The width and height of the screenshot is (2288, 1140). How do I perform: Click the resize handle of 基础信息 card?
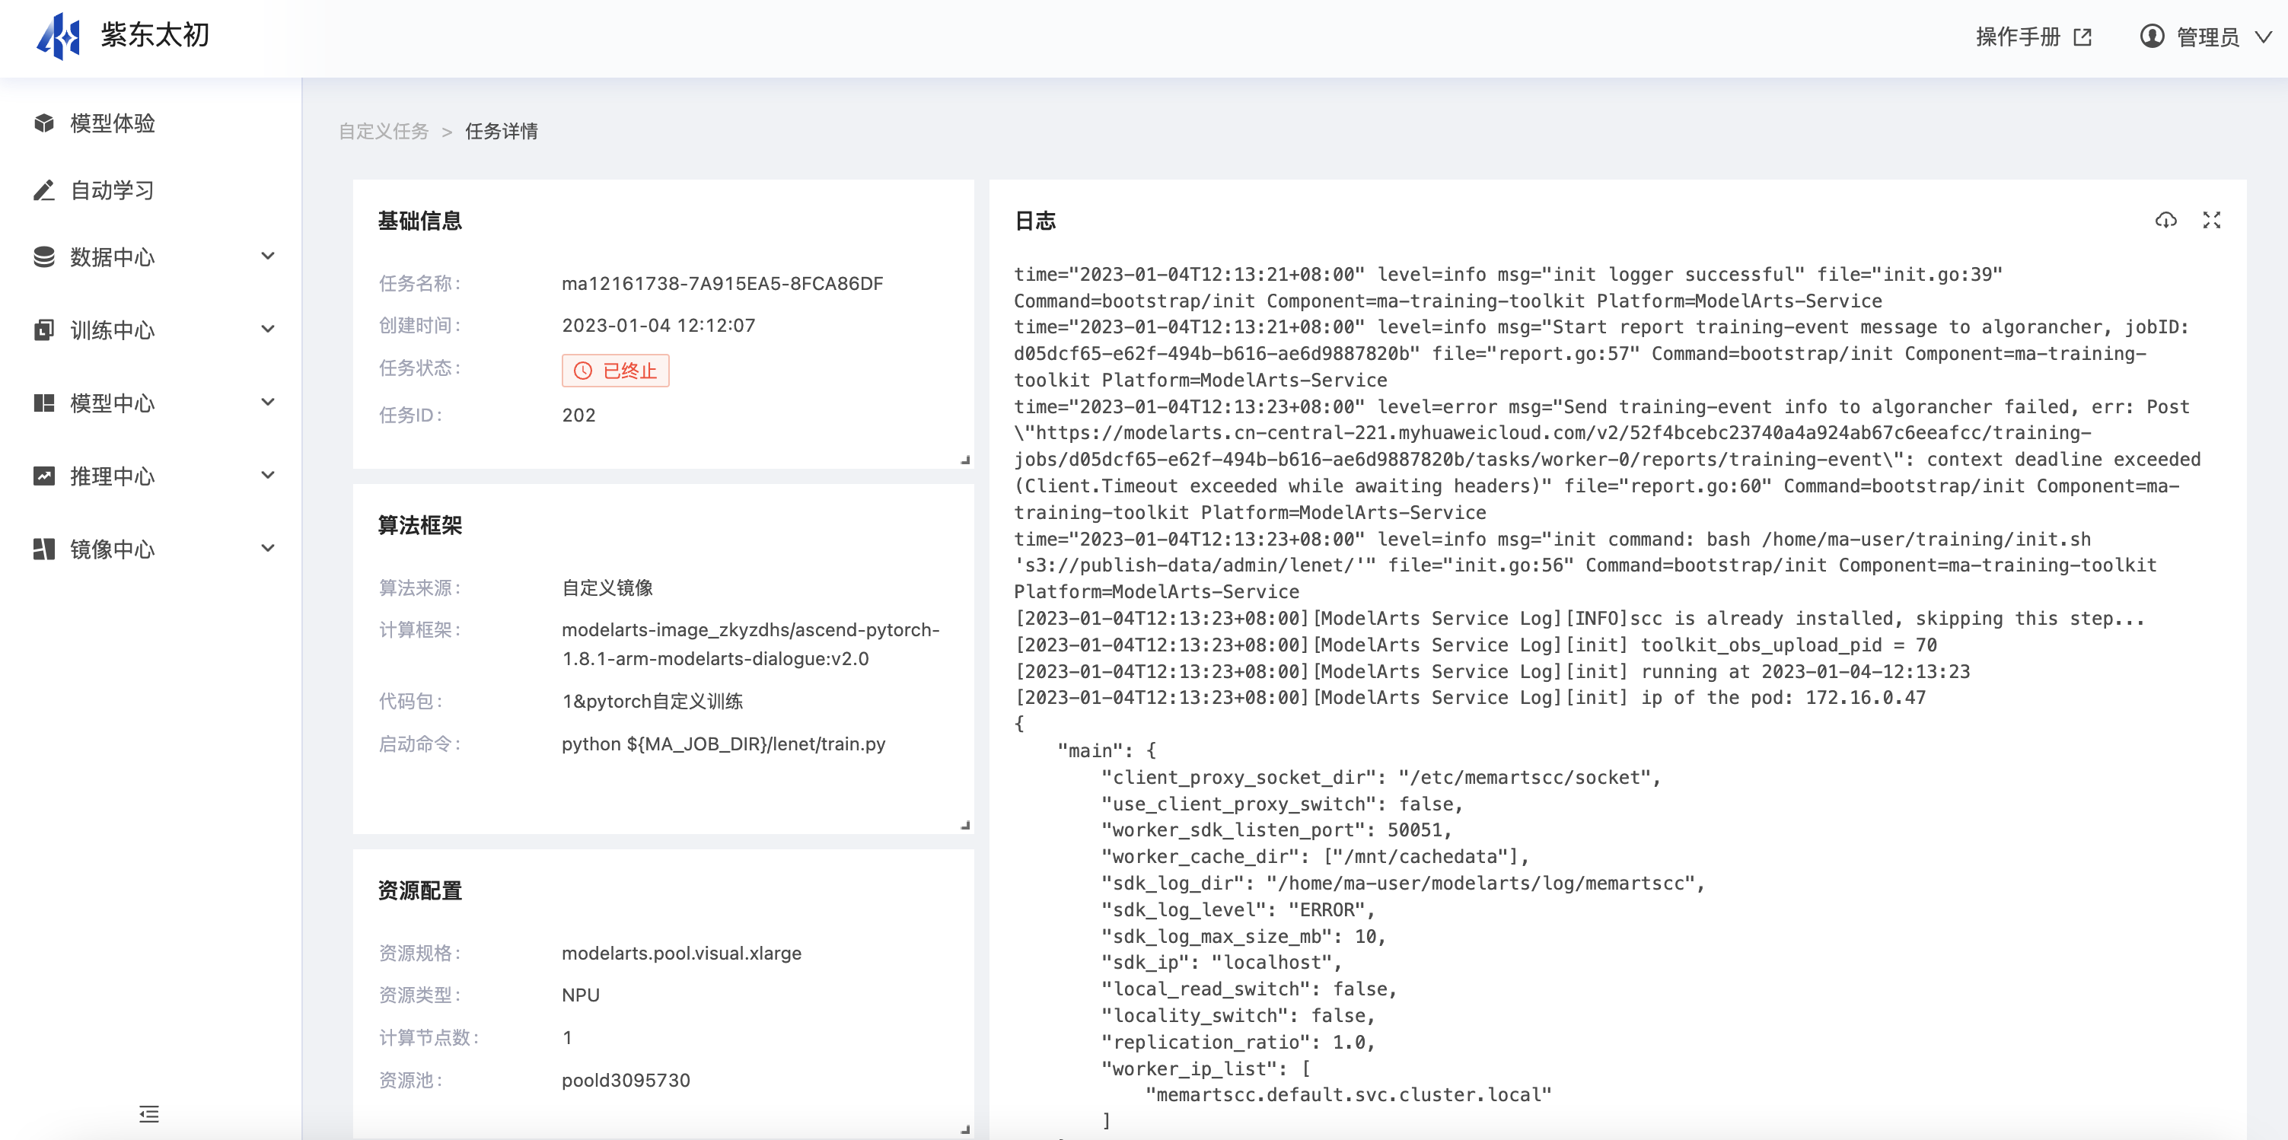click(x=965, y=460)
